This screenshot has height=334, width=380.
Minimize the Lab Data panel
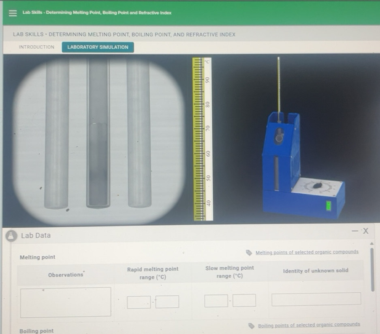coord(355,231)
